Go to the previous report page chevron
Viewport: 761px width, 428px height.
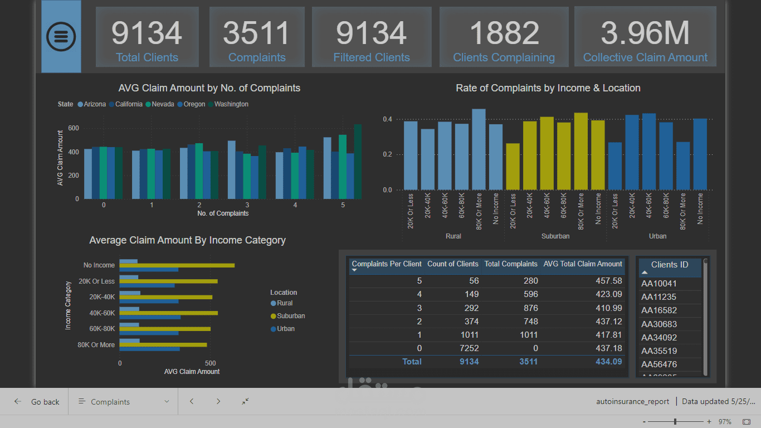pos(192,401)
